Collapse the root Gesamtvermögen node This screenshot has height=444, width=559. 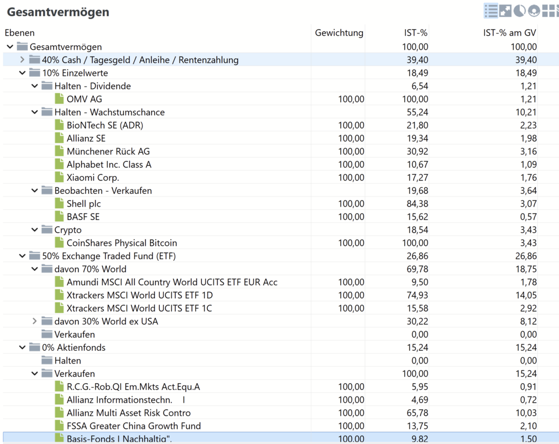click(x=10, y=47)
